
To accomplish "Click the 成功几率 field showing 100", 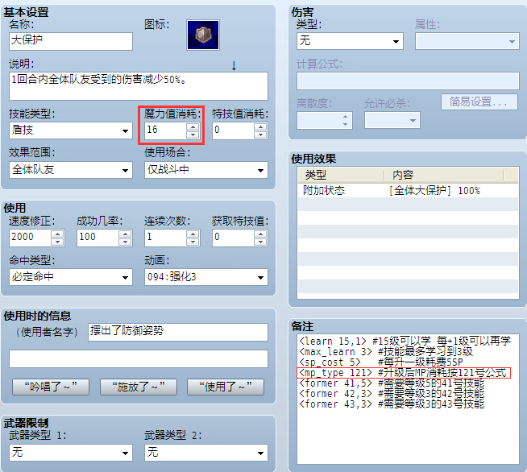I will pyautogui.click(x=98, y=238).
